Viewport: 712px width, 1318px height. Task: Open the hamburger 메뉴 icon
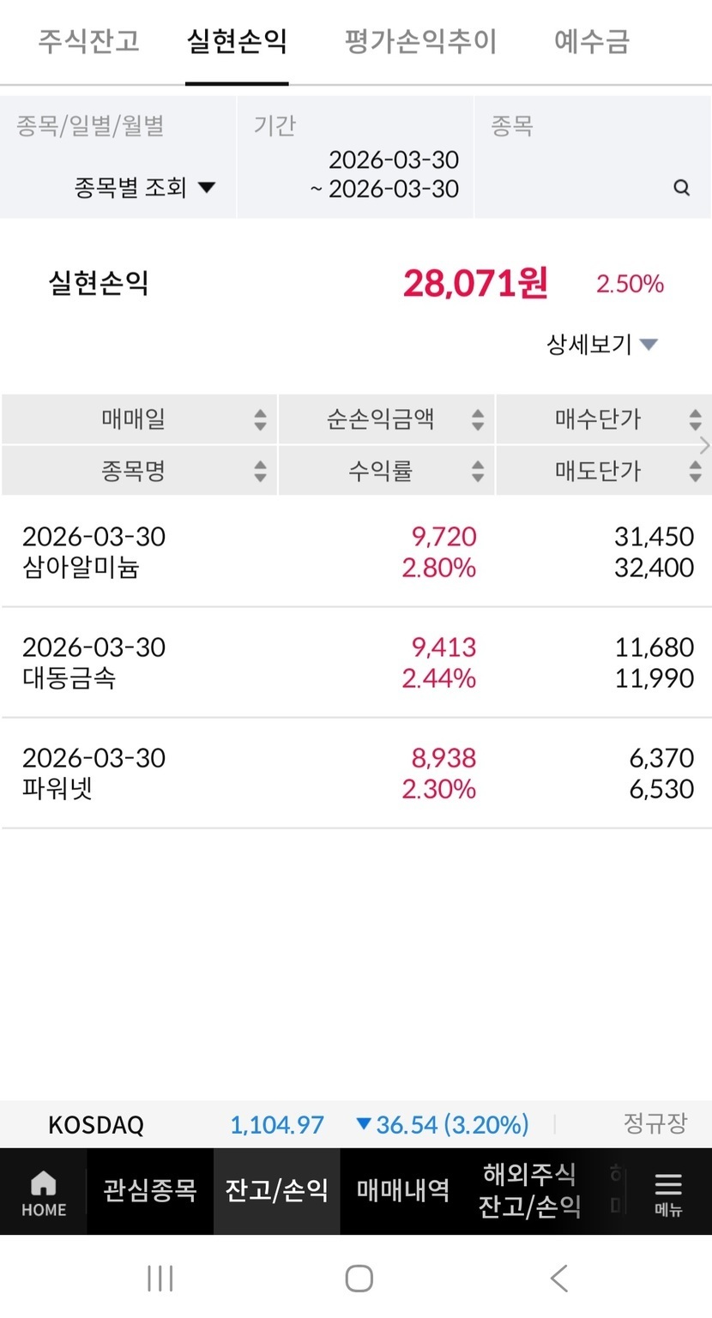tap(668, 1193)
